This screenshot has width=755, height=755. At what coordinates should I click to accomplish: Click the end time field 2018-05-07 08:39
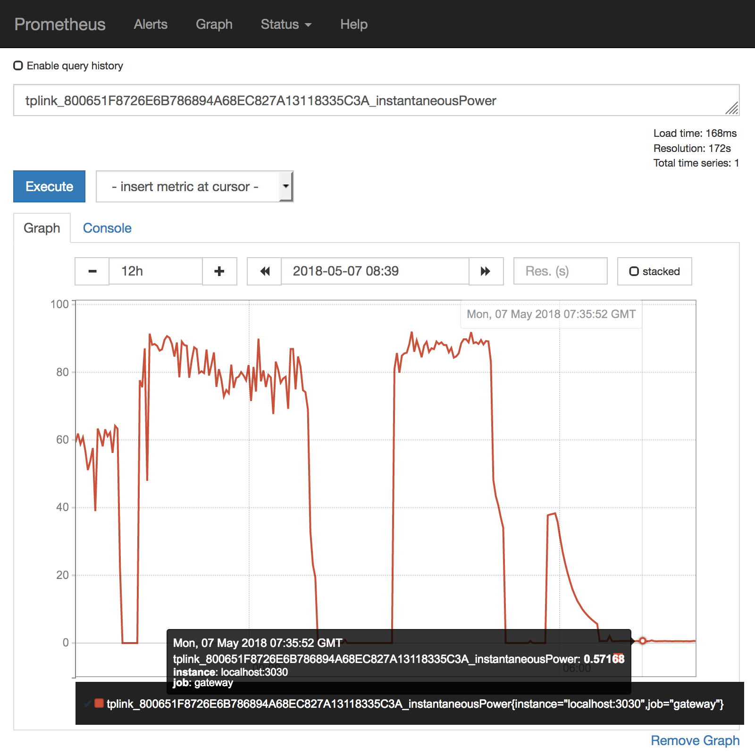tap(375, 271)
